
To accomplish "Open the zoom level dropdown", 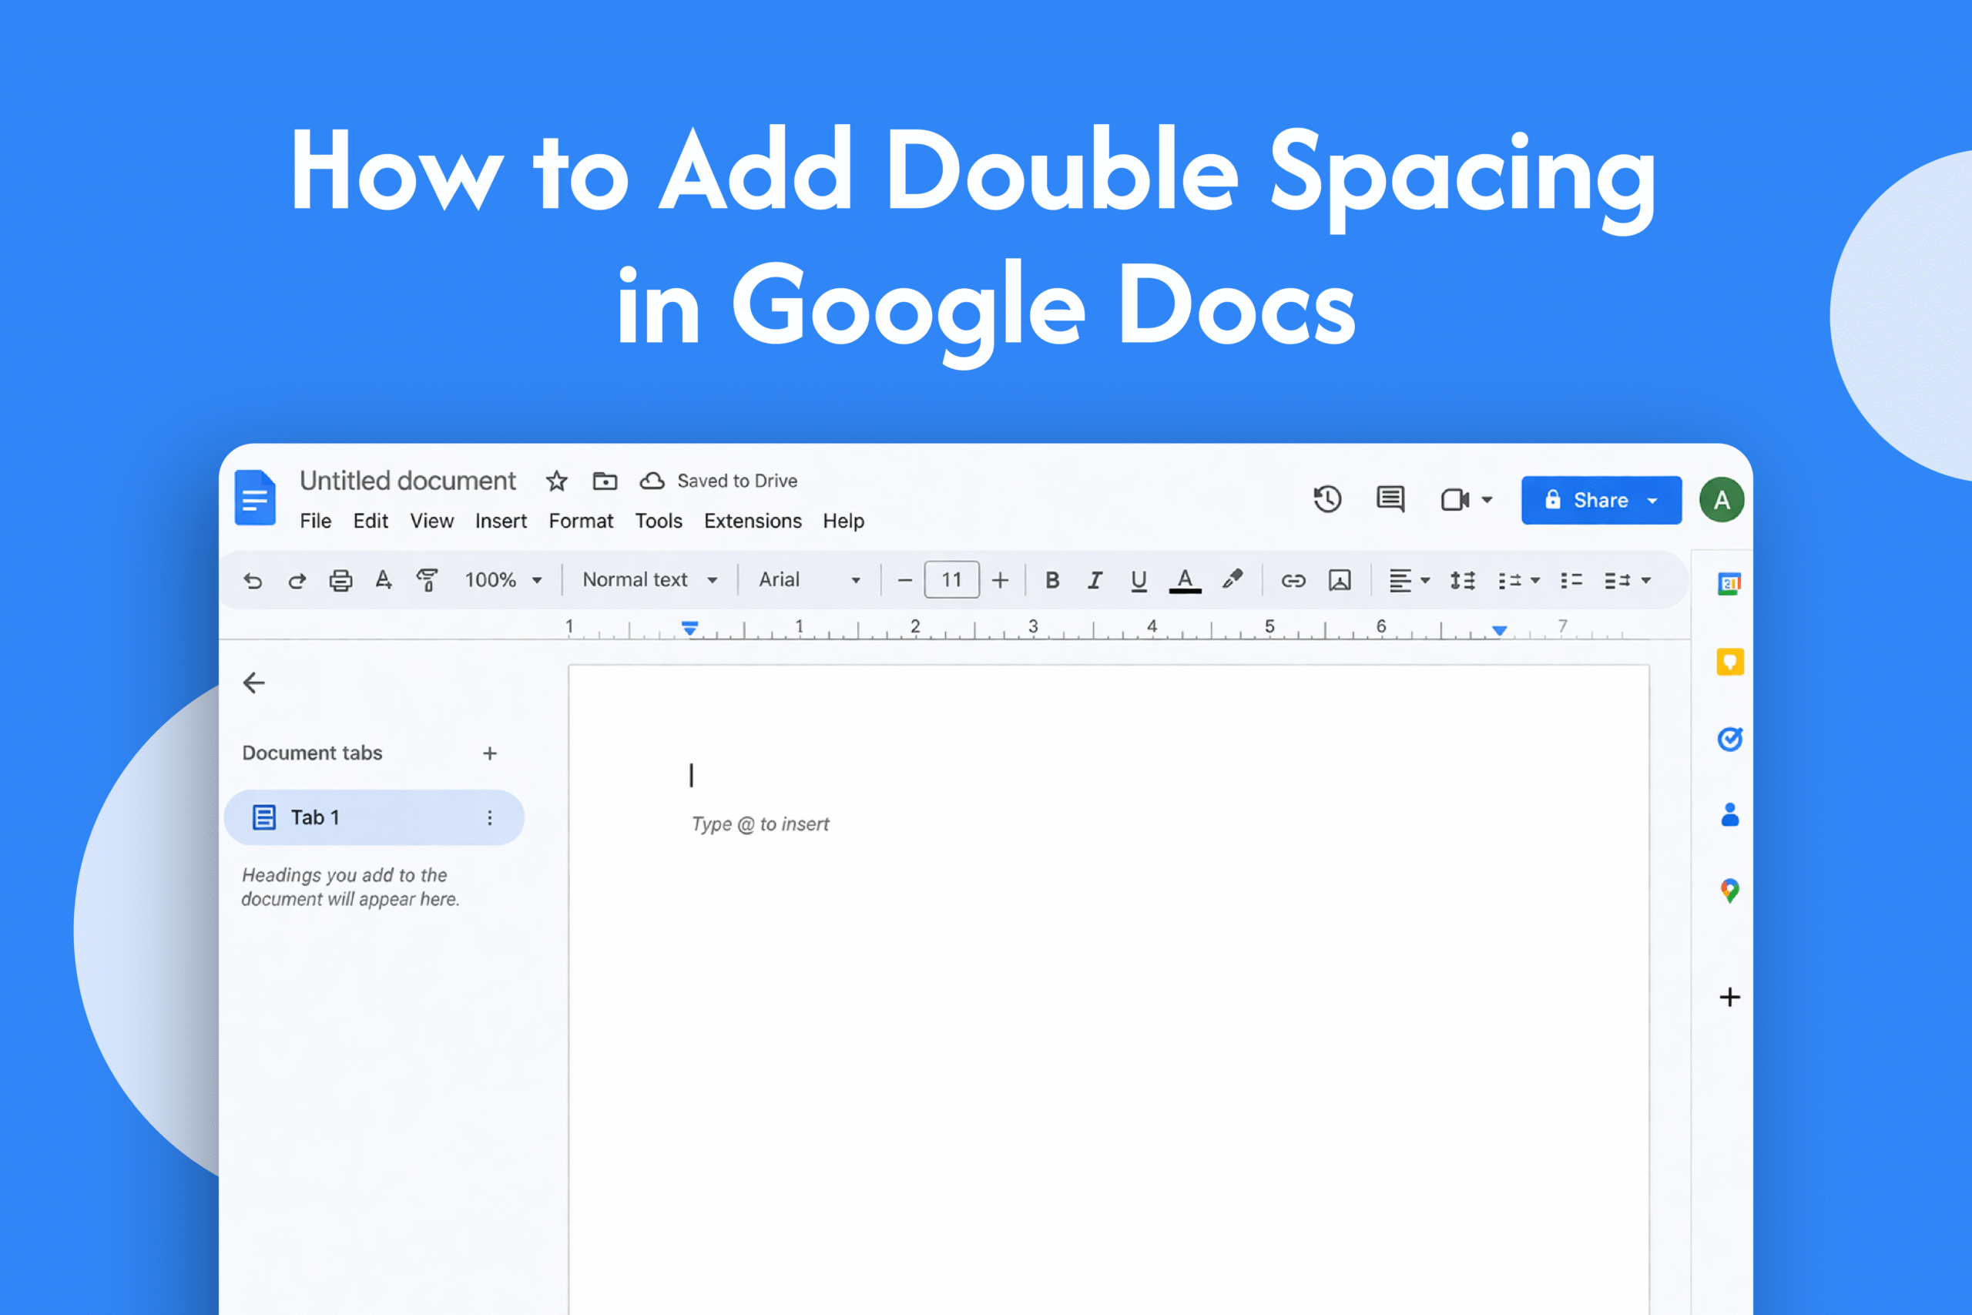I will [501, 579].
